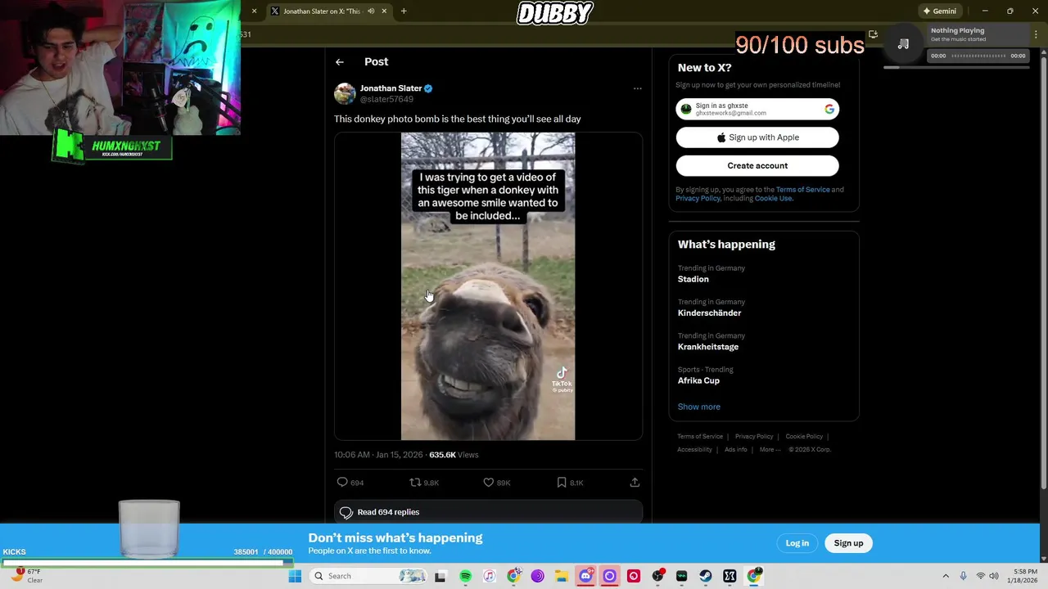This screenshot has height=589, width=1048.
Task: Open Spotify from the taskbar
Action: [x=465, y=576]
